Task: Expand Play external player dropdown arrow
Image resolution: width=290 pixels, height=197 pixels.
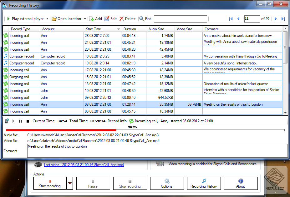Action: [48, 19]
